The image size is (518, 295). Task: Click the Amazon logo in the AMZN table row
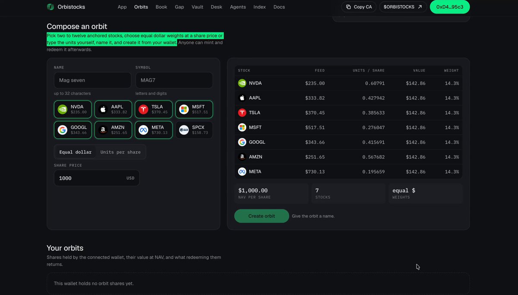tap(242, 157)
